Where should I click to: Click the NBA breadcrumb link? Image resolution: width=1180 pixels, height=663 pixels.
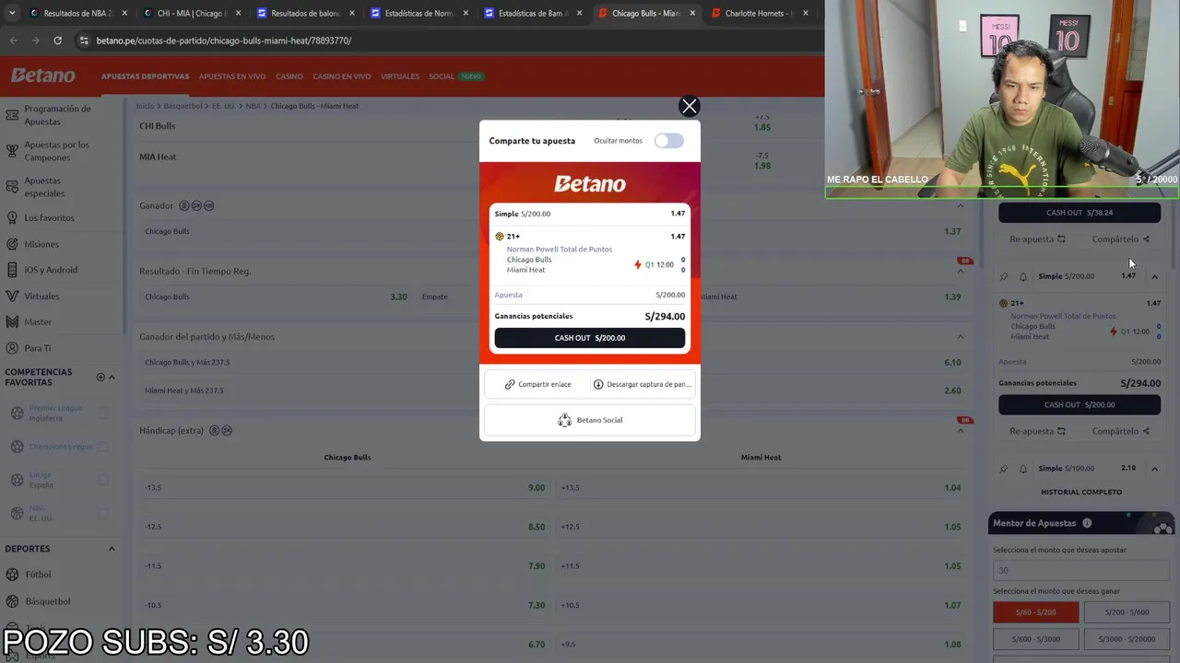pos(253,106)
